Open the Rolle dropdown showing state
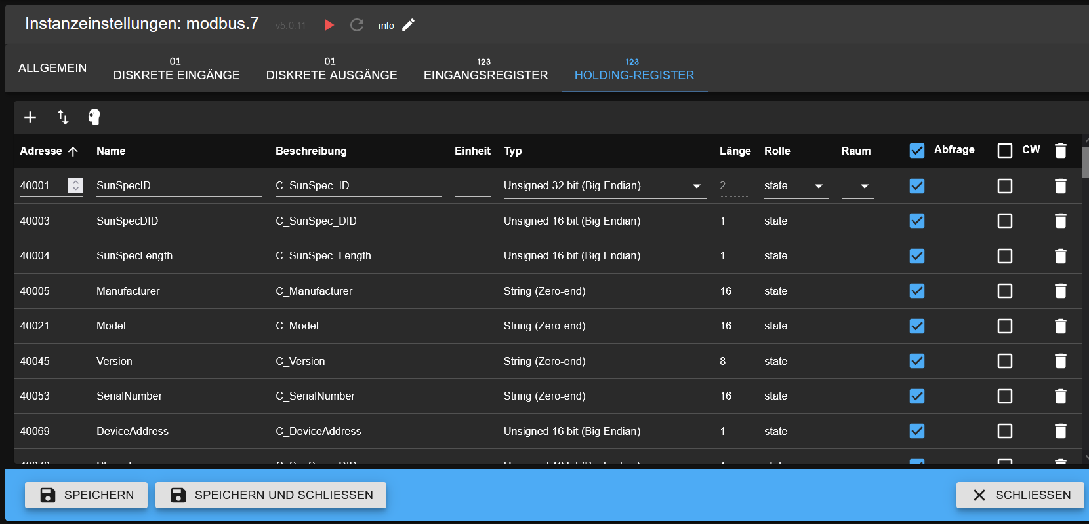The width and height of the screenshot is (1089, 524). tap(796, 186)
